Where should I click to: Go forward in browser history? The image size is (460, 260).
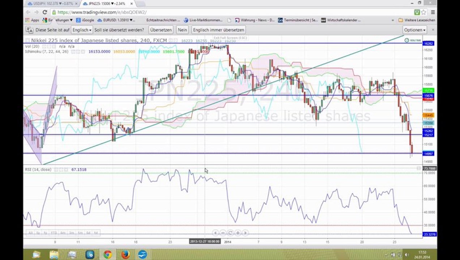point(37,12)
